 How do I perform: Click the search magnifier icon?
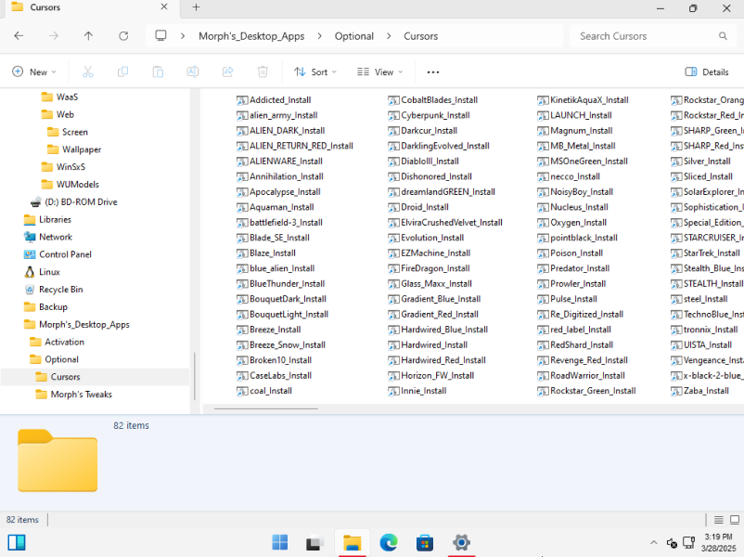click(723, 36)
